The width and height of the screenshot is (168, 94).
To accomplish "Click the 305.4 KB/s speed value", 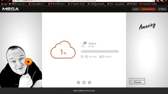I will [x=93, y=57].
